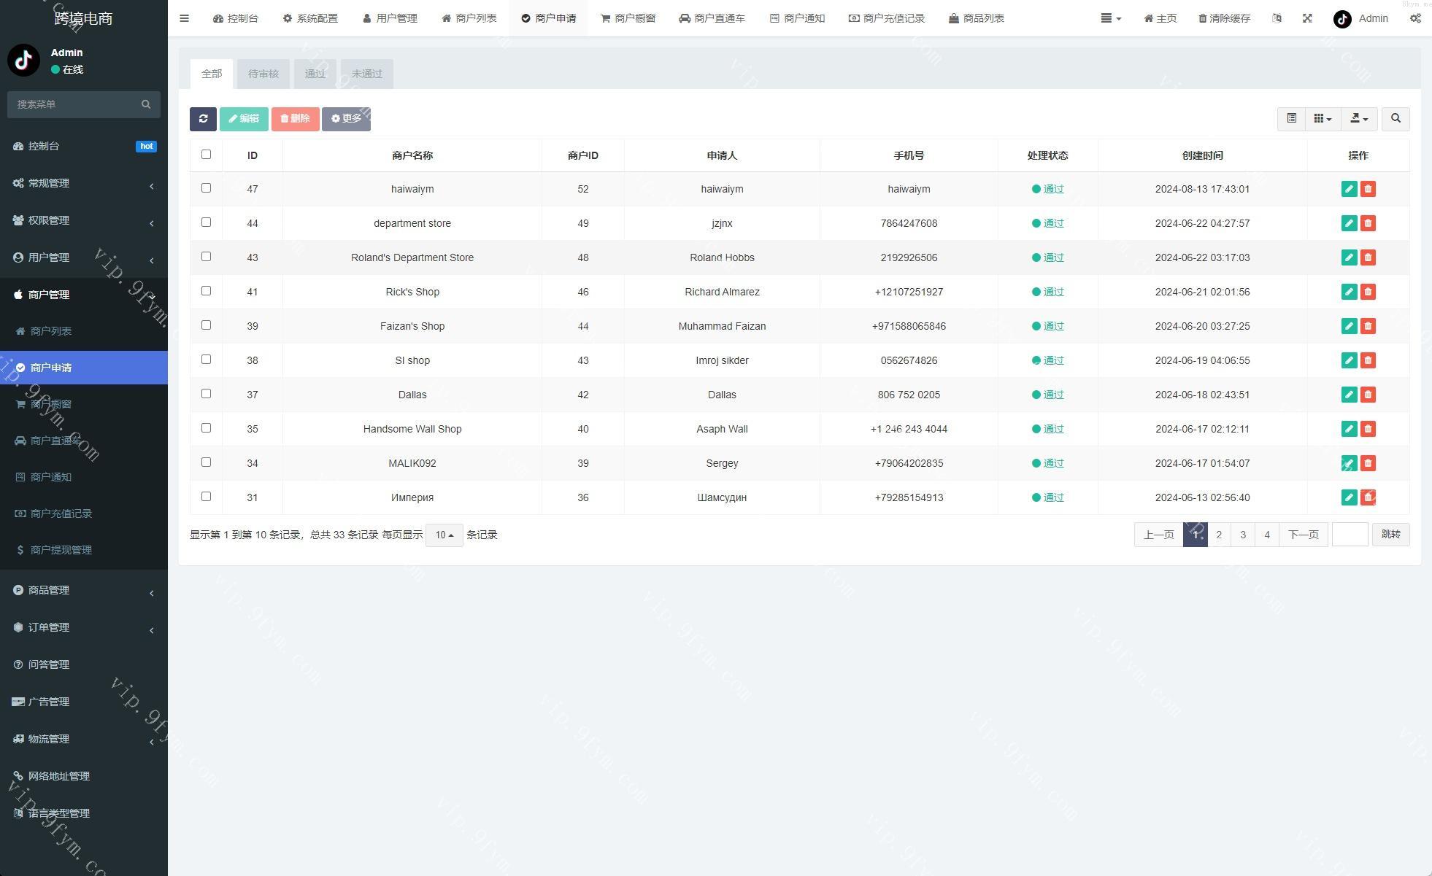Click the search magnifier icon in toolbar
The width and height of the screenshot is (1432, 876).
click(x=1396, y=119)
